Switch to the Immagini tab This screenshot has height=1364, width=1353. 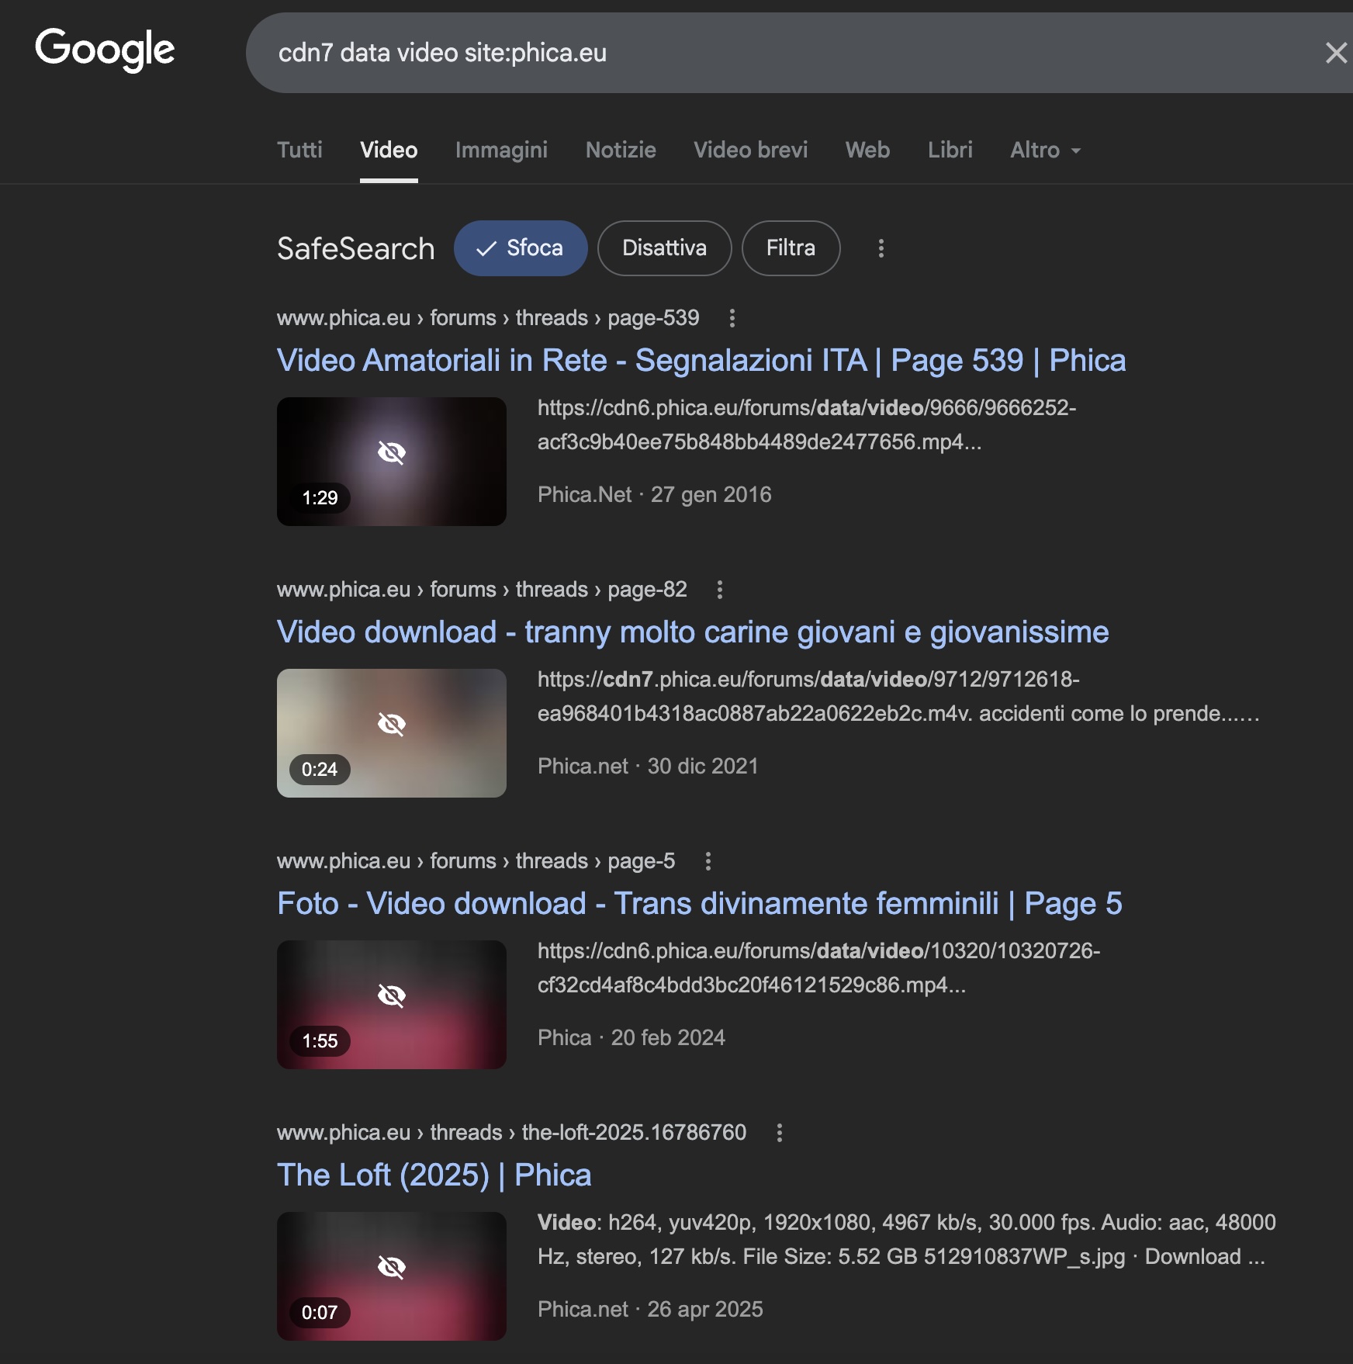[x=501, y=150]
